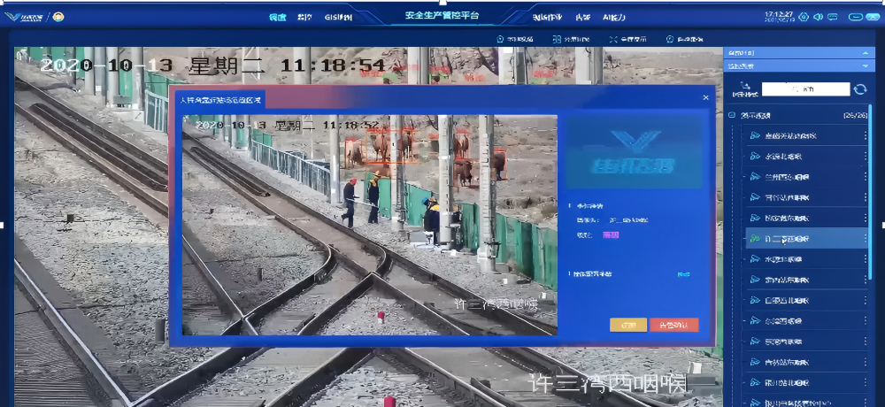This screenshot has height=407, width=885.
Task: Open the settings gear icon in title bar
Action: coord(803,17)
